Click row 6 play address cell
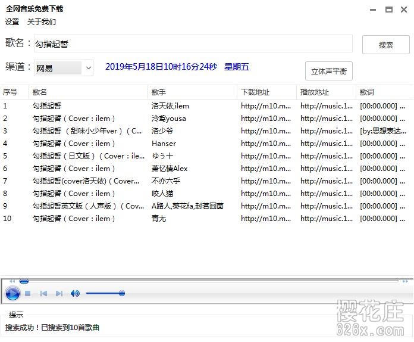 [327, 168]
